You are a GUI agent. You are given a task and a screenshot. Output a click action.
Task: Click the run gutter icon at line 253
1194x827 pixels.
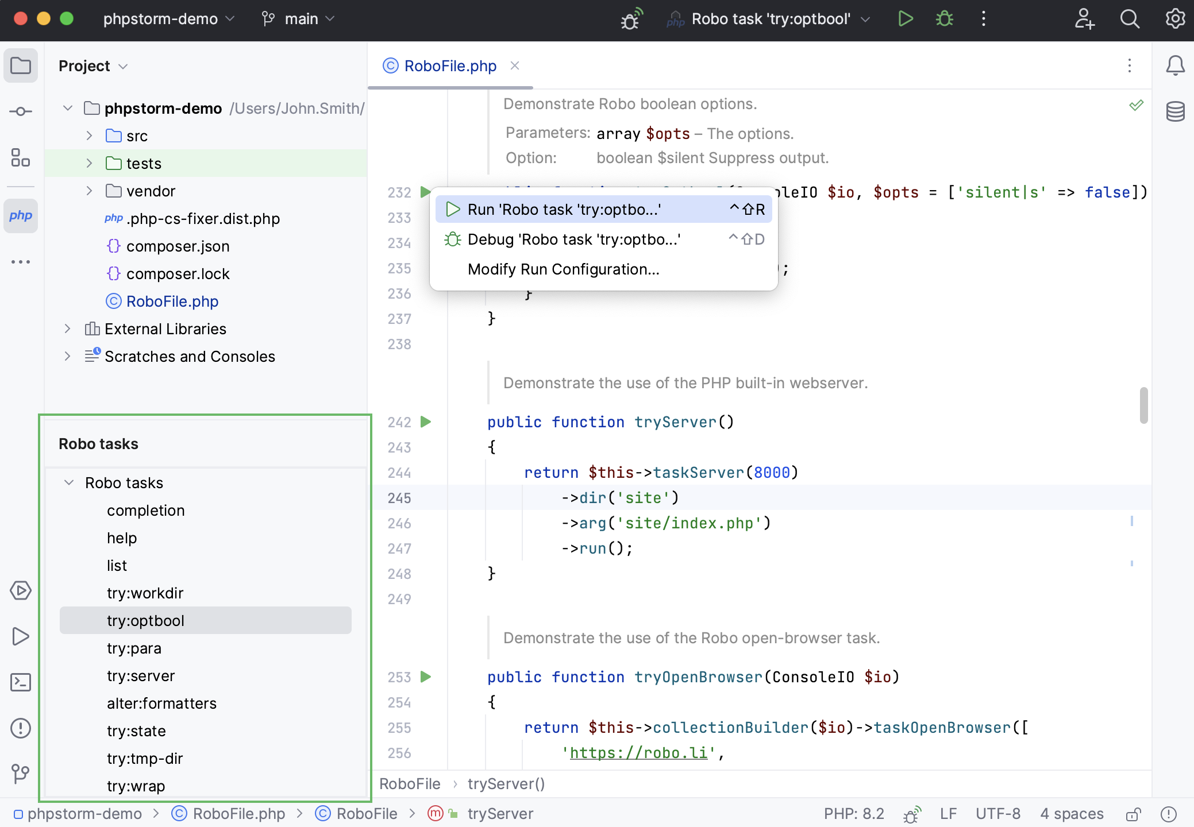coord(426,677)
